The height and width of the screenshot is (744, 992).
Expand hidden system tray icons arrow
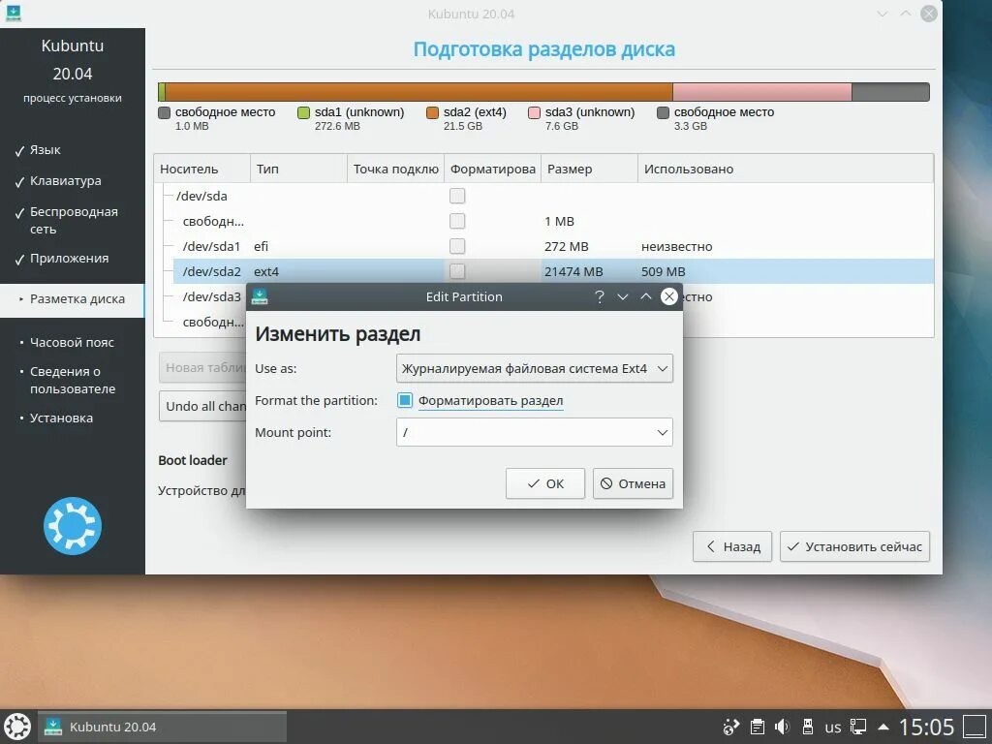pyautogui.click(x=883, y=727)
